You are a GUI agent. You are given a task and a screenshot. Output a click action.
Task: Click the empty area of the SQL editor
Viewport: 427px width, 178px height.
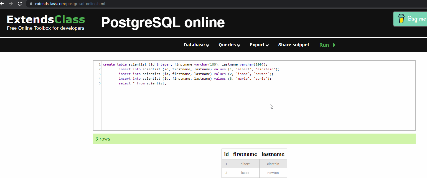[x=258, y=108]
